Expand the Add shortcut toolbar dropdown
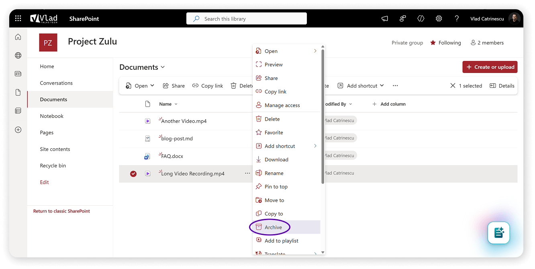Screen dimensions: 535x269 382,86
